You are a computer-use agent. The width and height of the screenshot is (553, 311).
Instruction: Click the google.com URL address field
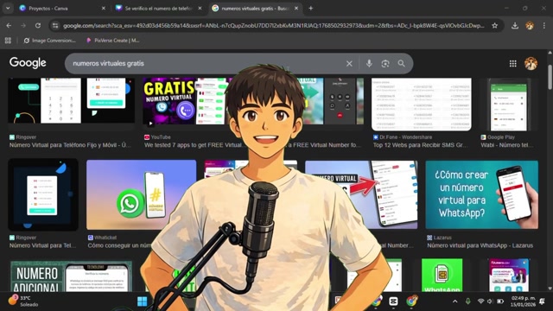(x=274, y=25)
